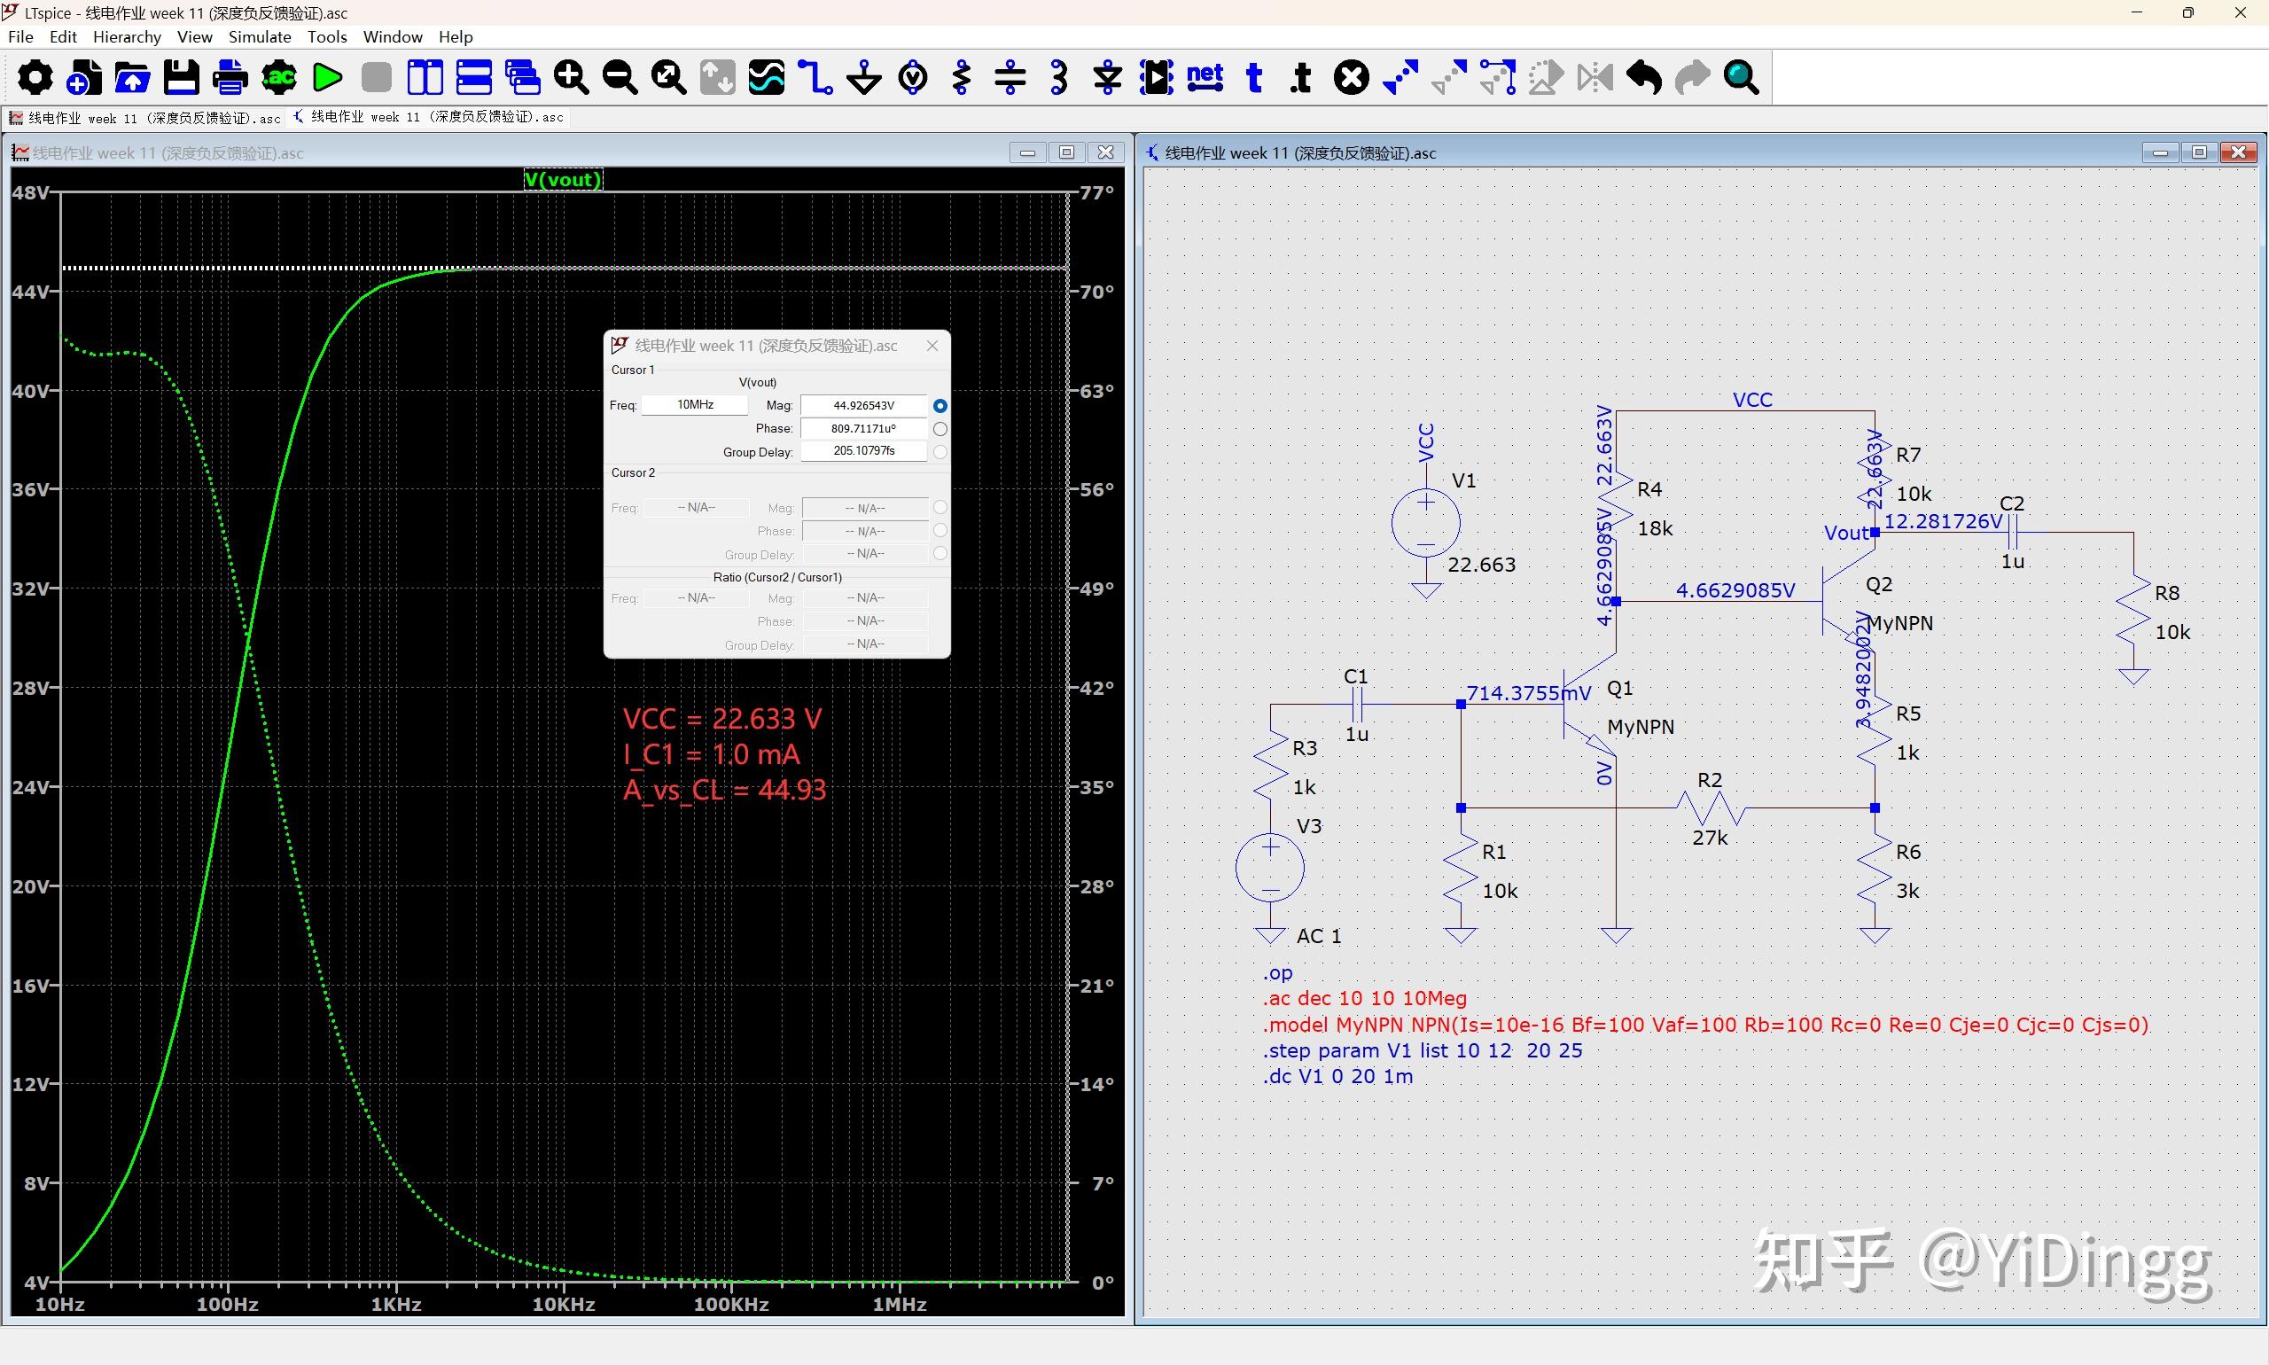Close the cursor readout dialog

932,346
